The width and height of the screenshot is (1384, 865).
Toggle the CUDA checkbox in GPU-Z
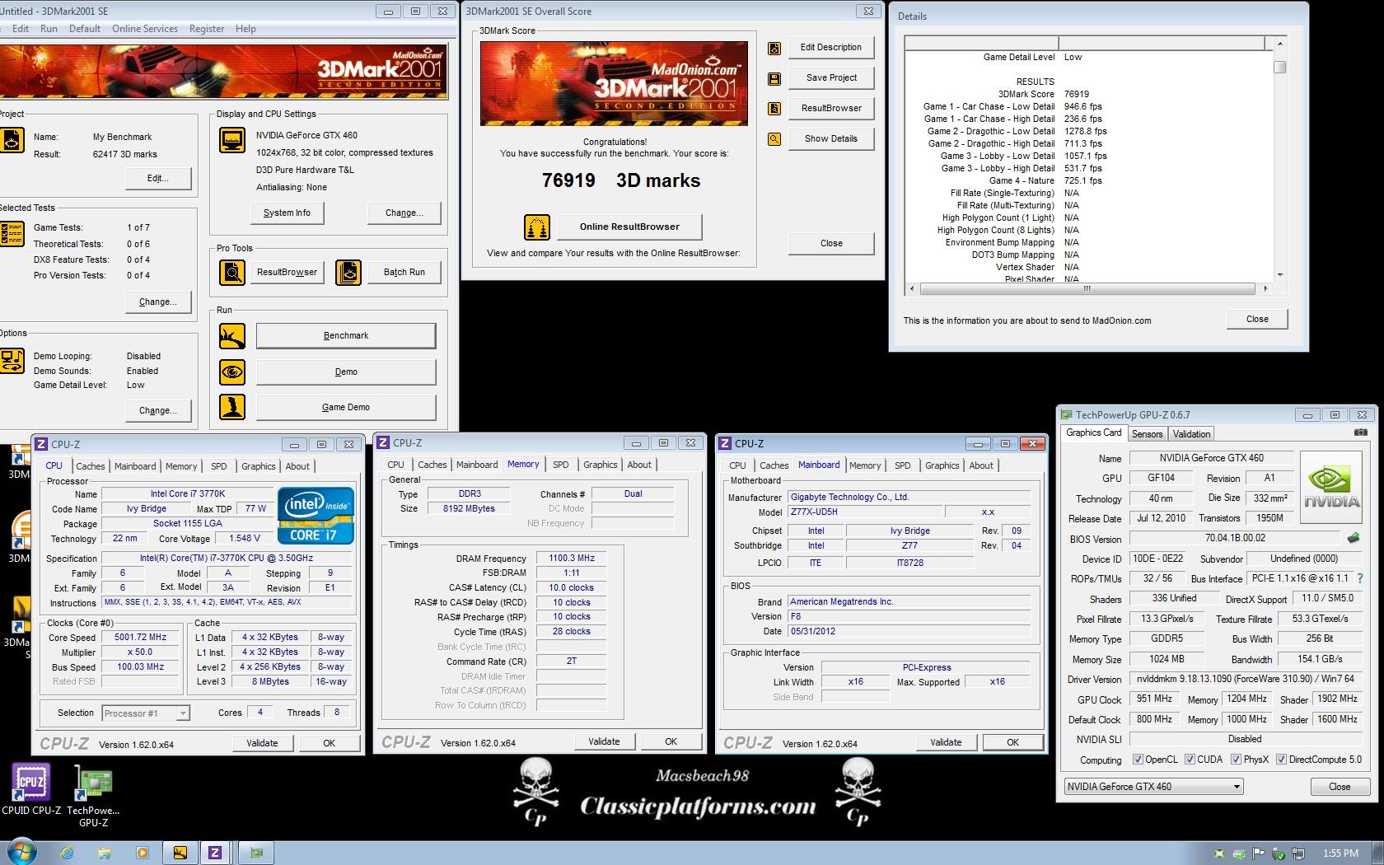[1190, 760]
